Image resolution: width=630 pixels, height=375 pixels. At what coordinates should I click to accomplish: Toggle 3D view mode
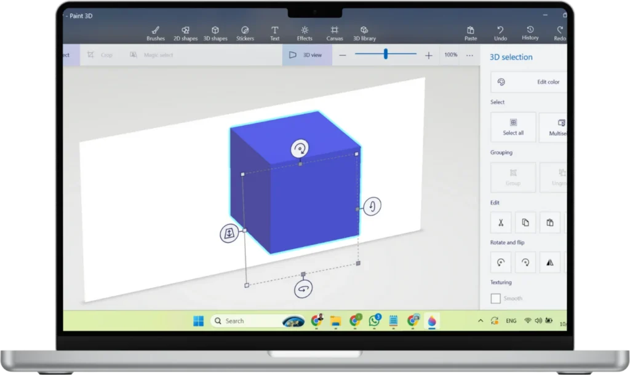(x=306, y=55)
